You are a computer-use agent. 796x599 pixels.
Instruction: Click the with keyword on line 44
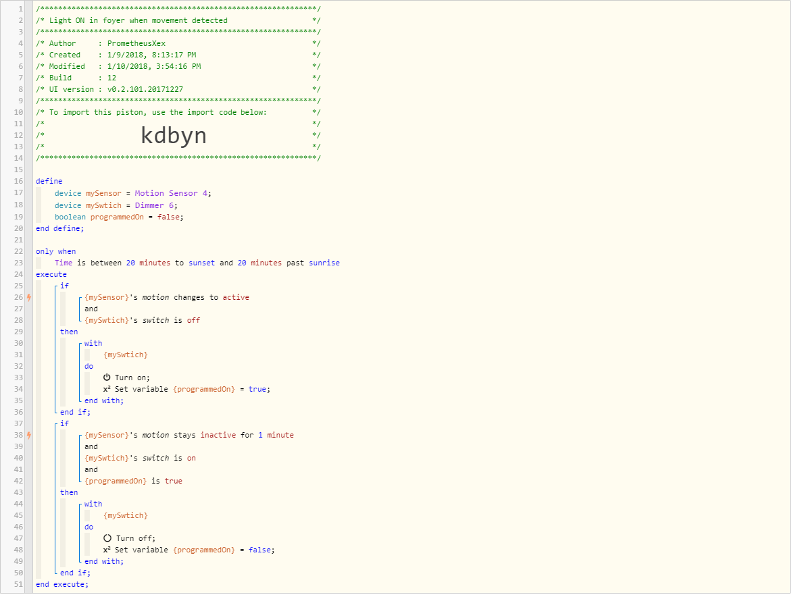(93, 504)
